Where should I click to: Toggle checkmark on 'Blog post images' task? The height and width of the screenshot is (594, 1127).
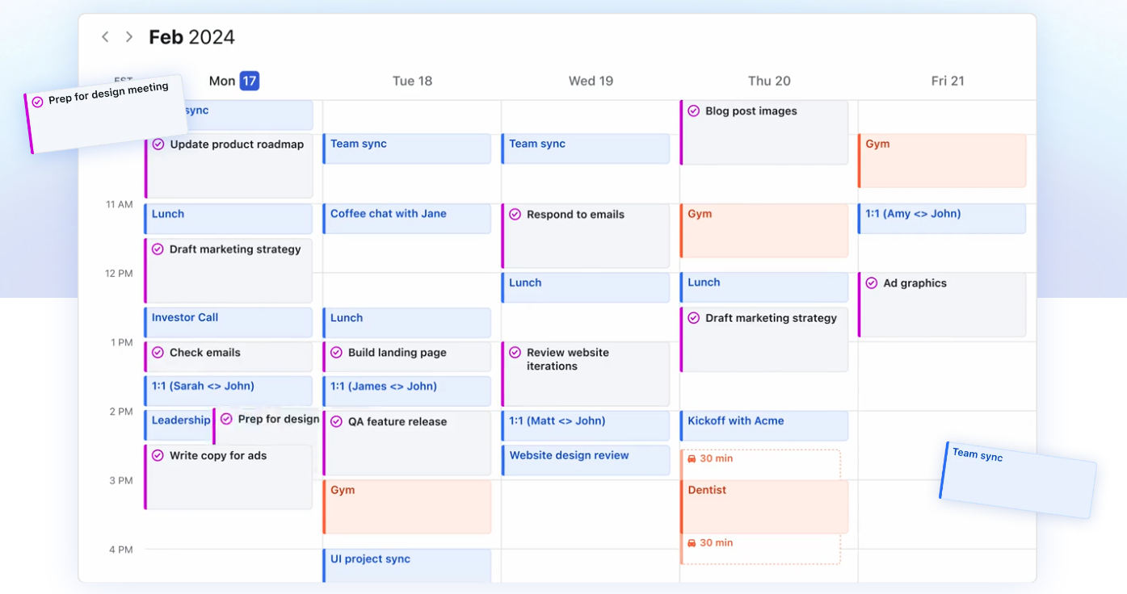point(694,111)
